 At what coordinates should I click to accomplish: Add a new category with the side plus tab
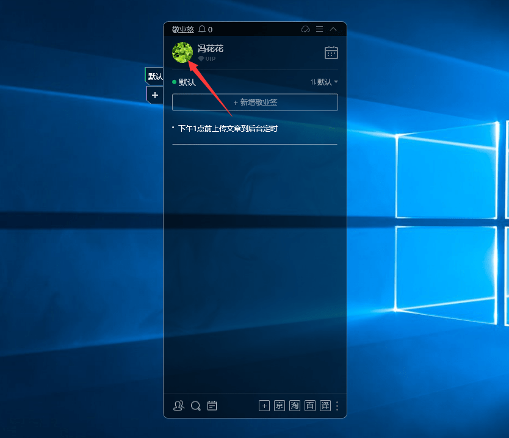point(155,95)
